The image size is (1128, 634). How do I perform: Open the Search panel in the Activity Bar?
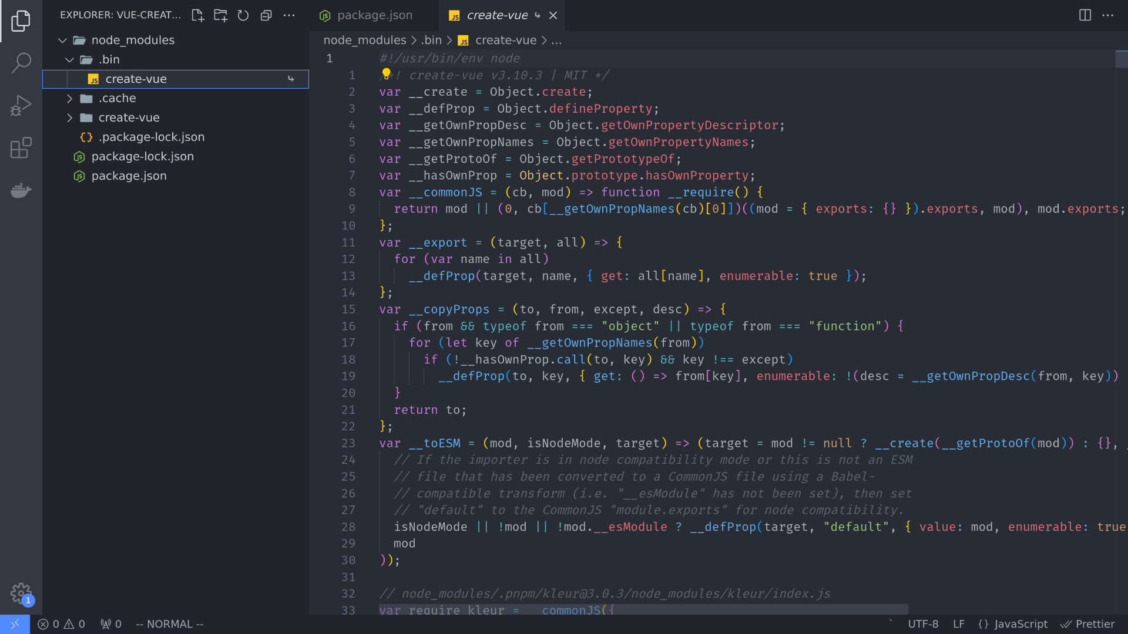21,62
